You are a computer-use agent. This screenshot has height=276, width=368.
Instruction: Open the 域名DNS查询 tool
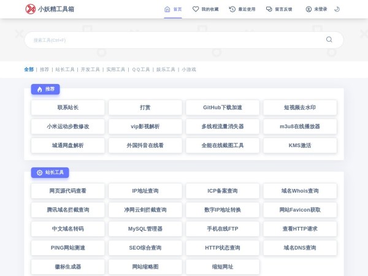pyautogui.click(x=300, y=248)
